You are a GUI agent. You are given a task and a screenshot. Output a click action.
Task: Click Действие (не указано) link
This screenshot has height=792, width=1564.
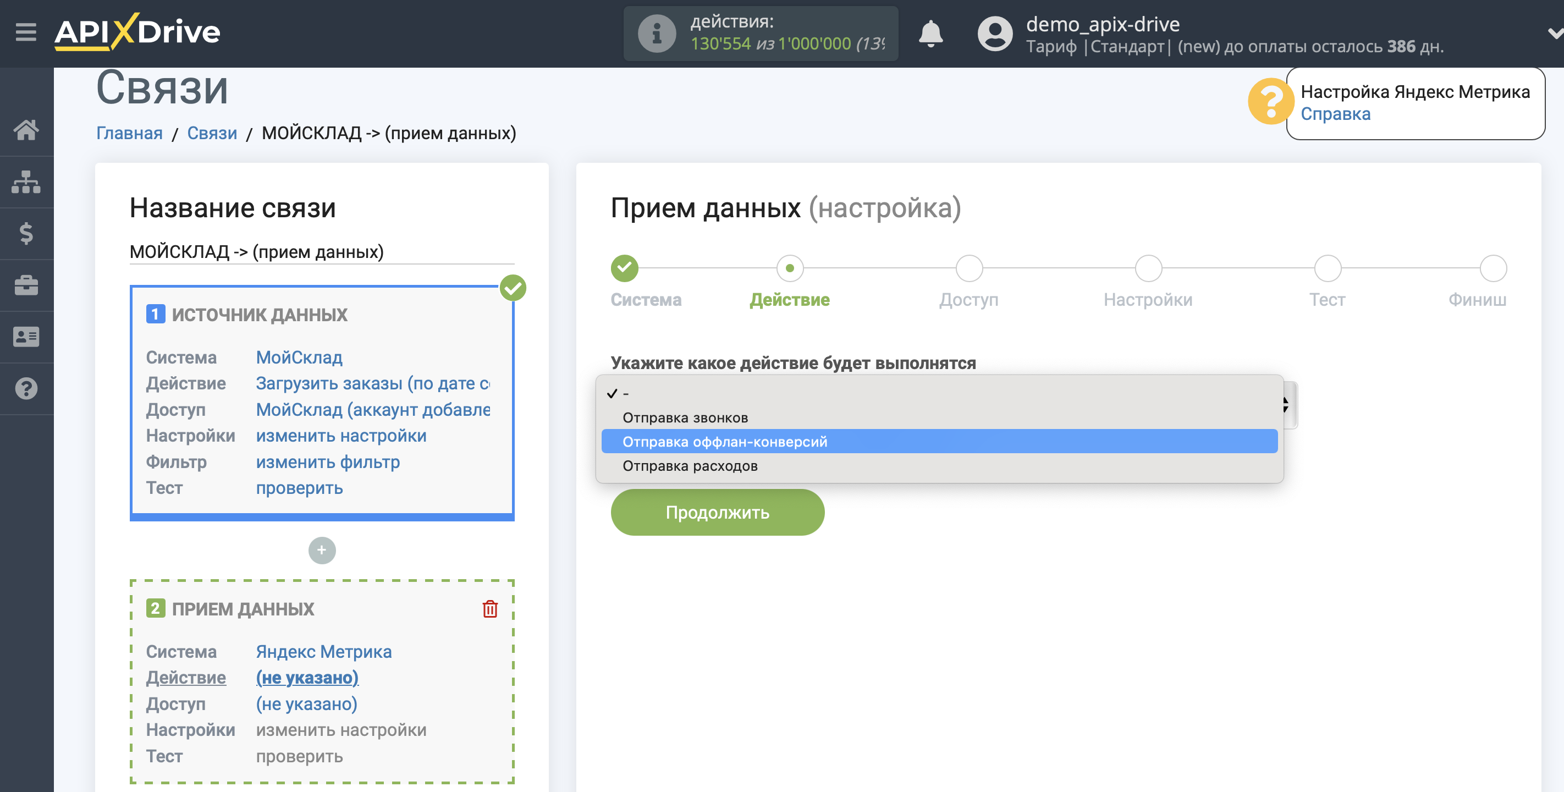[x=307, y=677]
